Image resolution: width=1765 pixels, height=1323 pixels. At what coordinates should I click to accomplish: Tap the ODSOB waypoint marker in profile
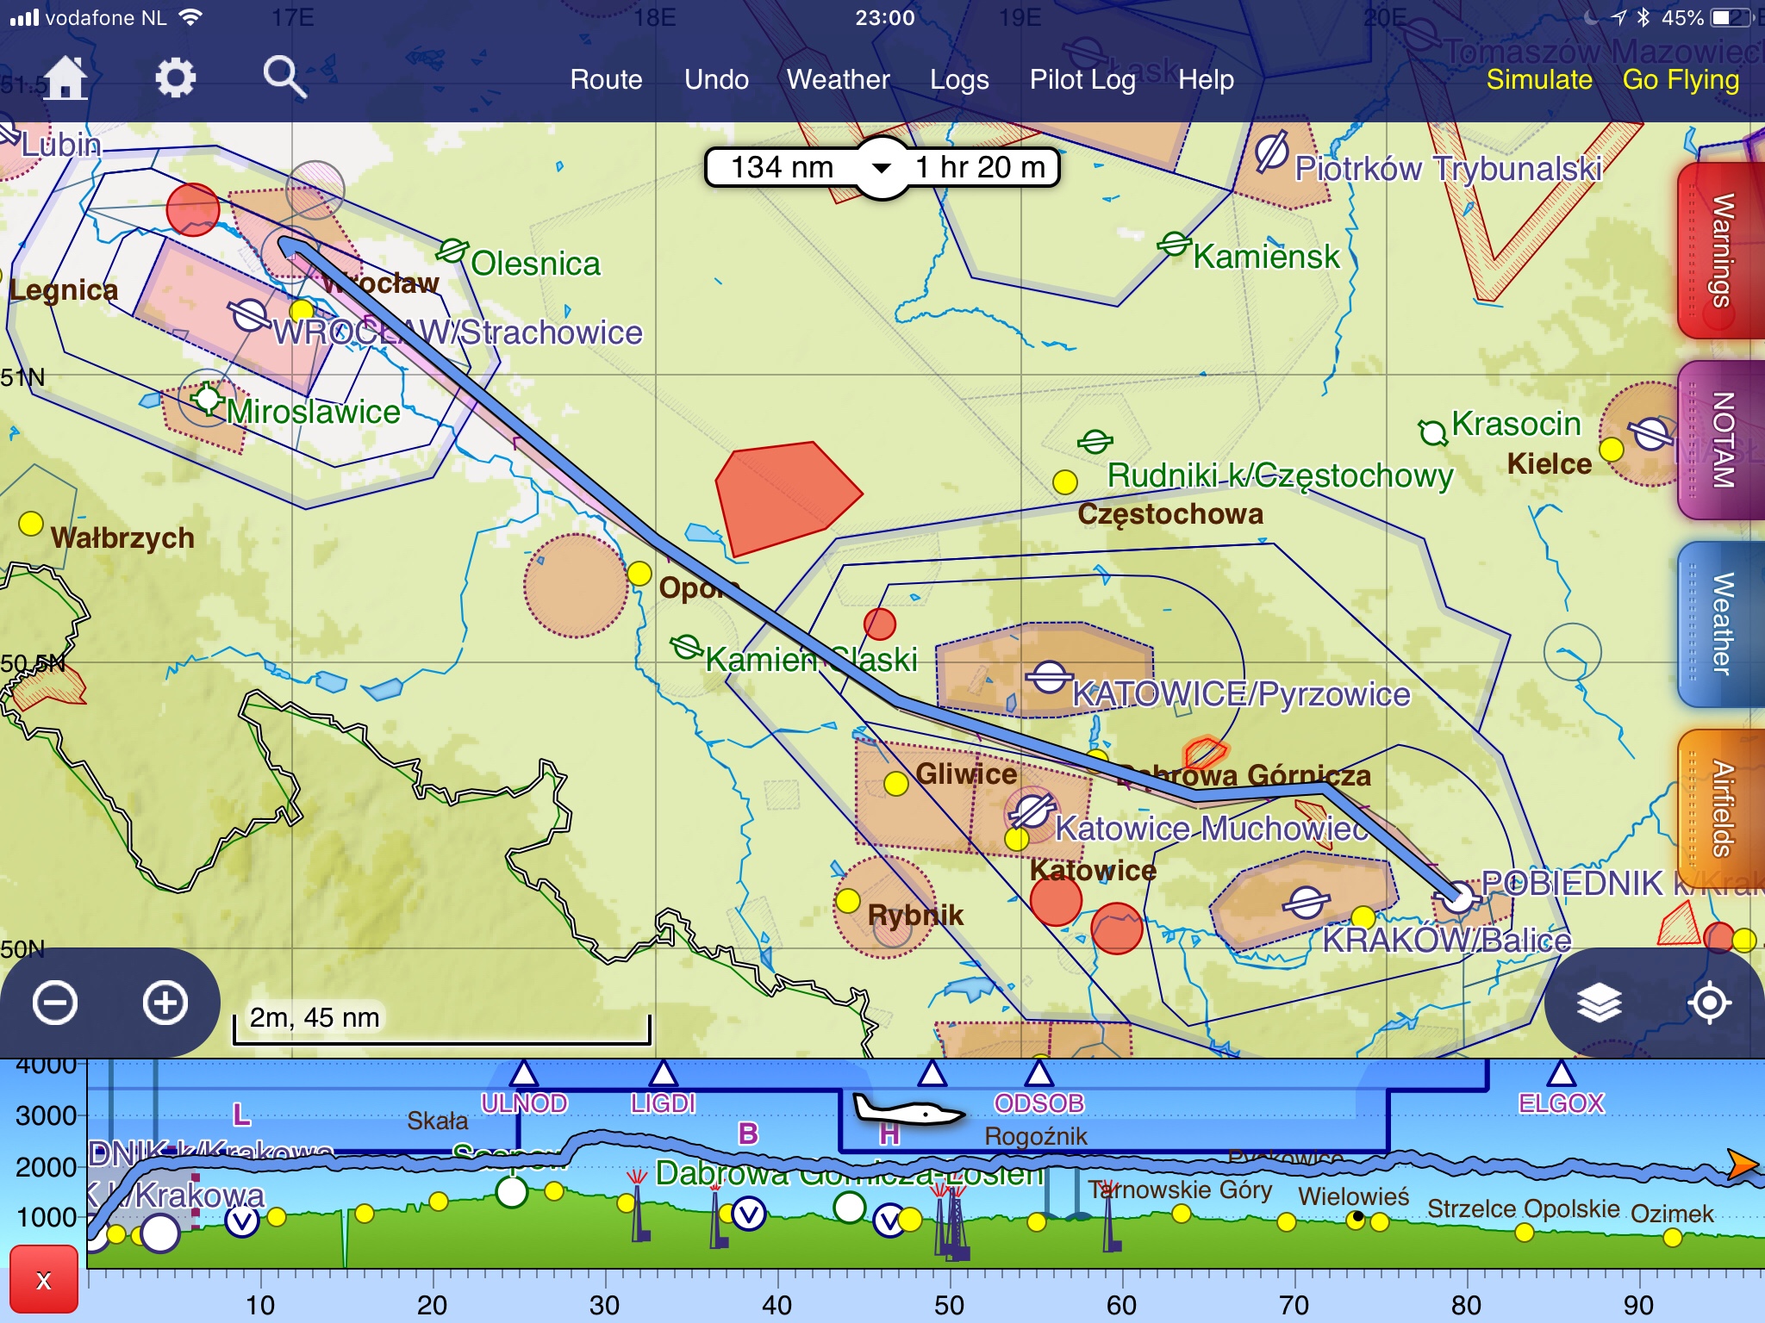[1039, 1075]
